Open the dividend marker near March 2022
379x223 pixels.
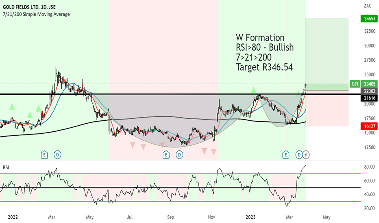pos(57,154)
